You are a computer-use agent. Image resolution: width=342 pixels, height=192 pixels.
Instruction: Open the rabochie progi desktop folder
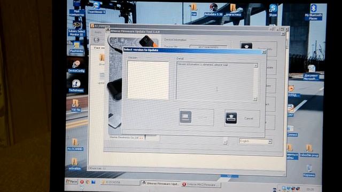[x=309, y=151]
